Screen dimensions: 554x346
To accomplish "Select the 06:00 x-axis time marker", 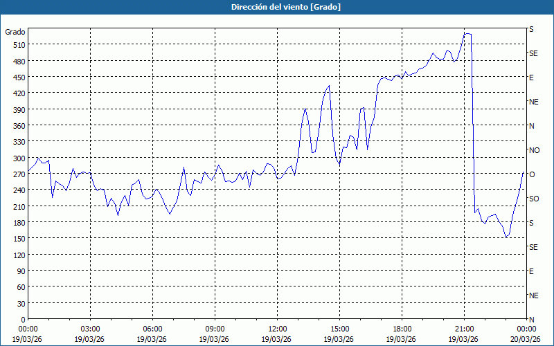I will pos(152,329).
